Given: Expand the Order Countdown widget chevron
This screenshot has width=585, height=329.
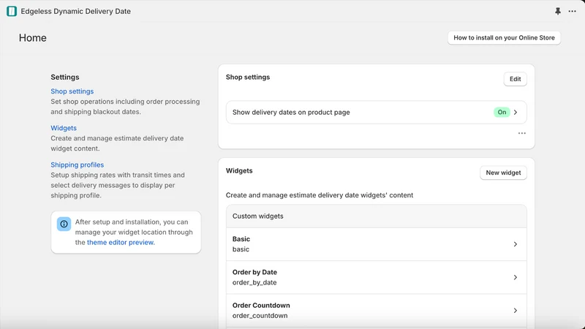Looking at the screenshot, I should [516, 310].
